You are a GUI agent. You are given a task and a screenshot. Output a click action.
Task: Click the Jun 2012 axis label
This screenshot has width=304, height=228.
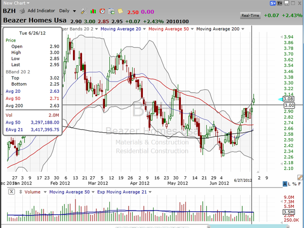[x=219, y=183]
